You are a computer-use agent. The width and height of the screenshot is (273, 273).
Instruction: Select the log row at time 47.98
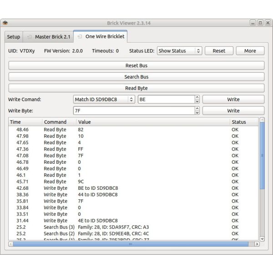click(x=133, y=136)
